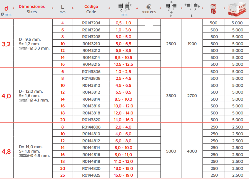
Task: Select code R0143214
Action: coord(91,58)
